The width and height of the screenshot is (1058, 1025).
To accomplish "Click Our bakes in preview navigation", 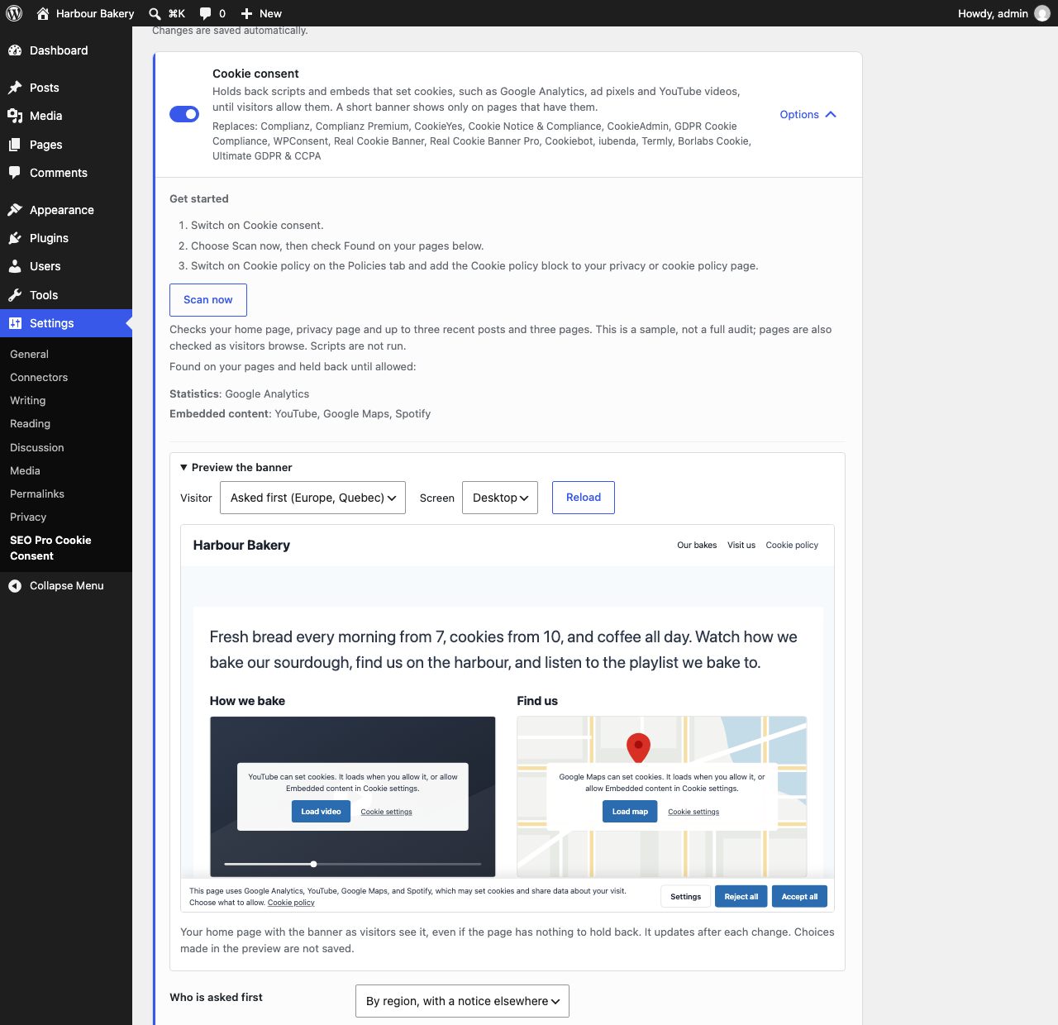I will point(697,546).
